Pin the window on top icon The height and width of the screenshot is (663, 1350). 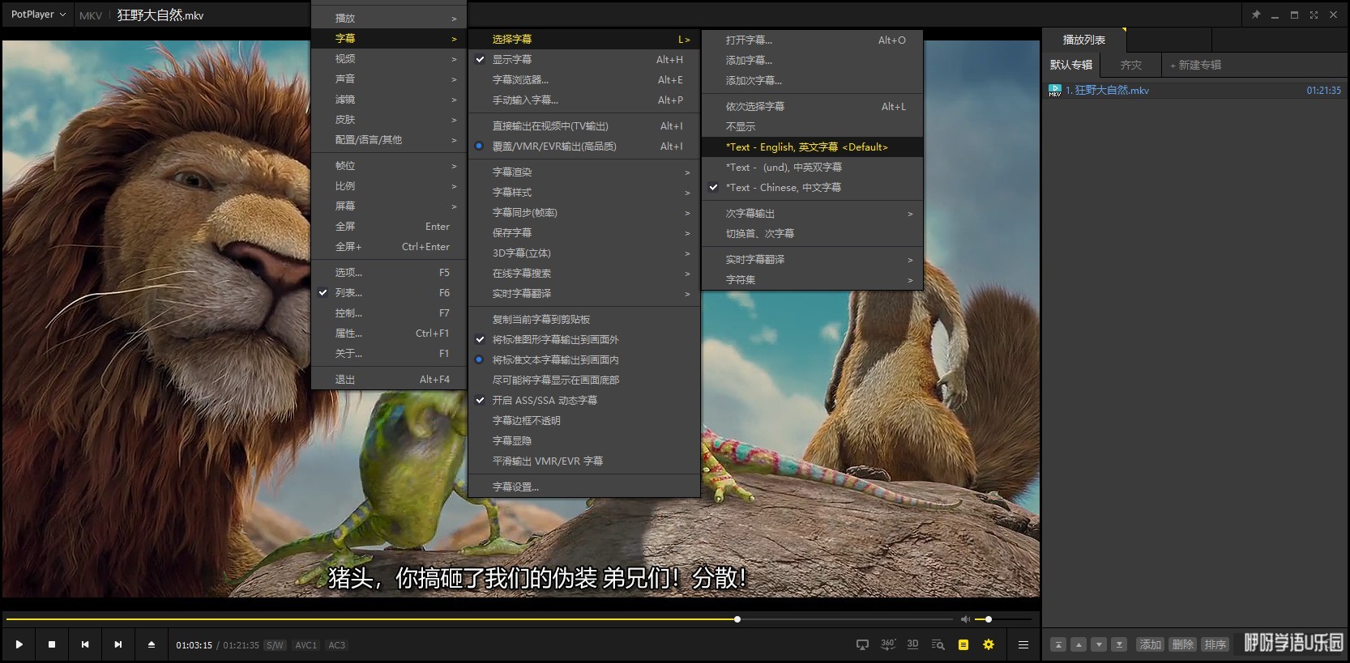(1256, 15)
